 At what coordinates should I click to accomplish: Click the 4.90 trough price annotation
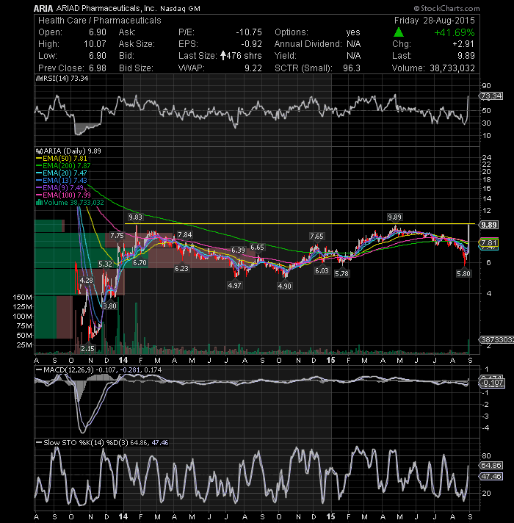click(x=284, y=286)
